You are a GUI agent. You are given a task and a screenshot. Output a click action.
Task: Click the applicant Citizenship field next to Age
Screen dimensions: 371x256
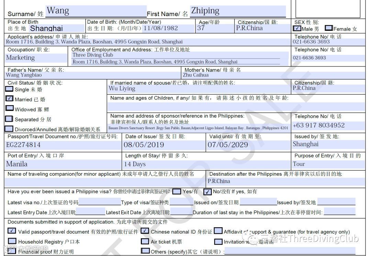(263, 28)
